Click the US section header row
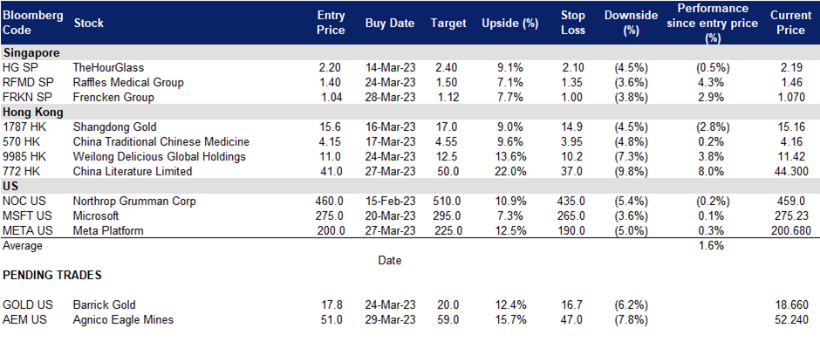The width and height of the screenshot is (820, 342). tap(410, 186)
